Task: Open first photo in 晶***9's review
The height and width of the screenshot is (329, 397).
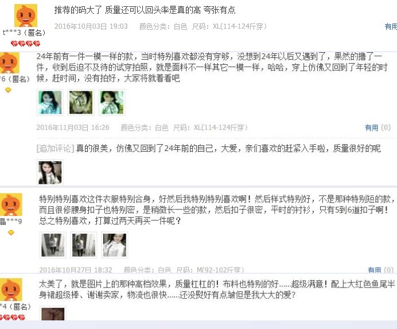Action: tap(53, 245)
